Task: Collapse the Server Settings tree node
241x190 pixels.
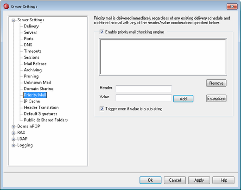Action: [x=13, y=20]
